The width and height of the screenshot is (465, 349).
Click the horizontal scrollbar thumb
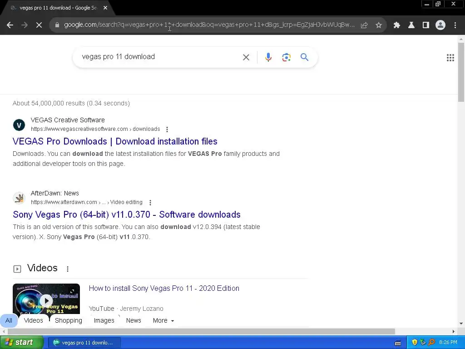[x=201, y=331]
